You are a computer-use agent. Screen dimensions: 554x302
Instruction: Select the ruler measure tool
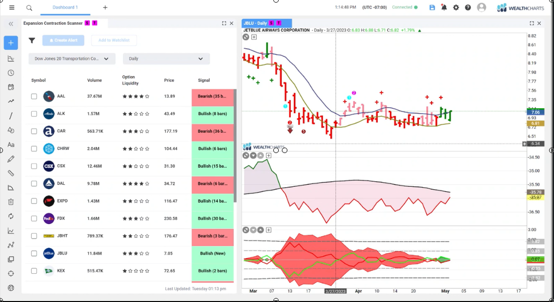point(11,173)
